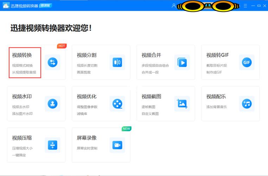Image resolution: width=268 pixels, height=176 pixels.
Task: Click the 多段视频自由组合 description text
Action: [155, 65]
